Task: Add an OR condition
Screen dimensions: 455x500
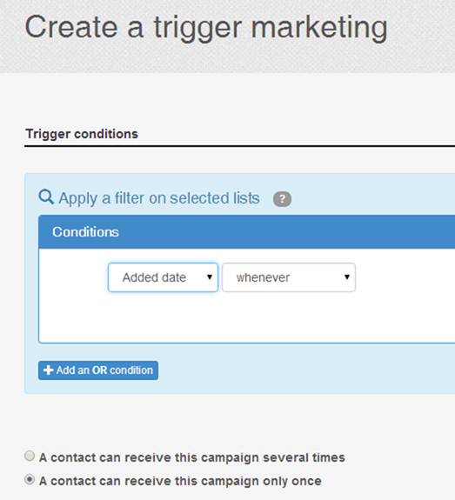Action: pyautogui.click(x=98, y=370)
